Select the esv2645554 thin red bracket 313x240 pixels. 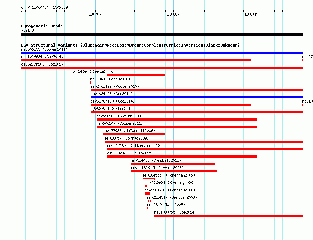149,179
